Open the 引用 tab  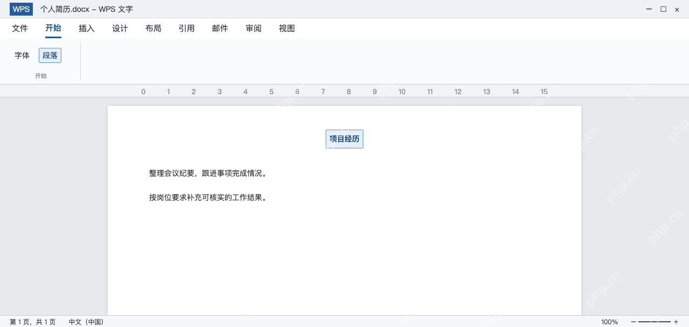tap(187, 29)
